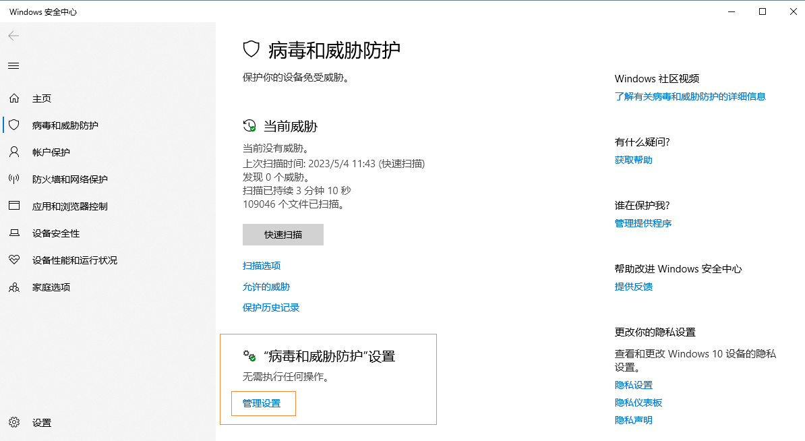This screenshot has width=805, height=441.
Task: Click the back arrow icon
Action: point(14,36)
